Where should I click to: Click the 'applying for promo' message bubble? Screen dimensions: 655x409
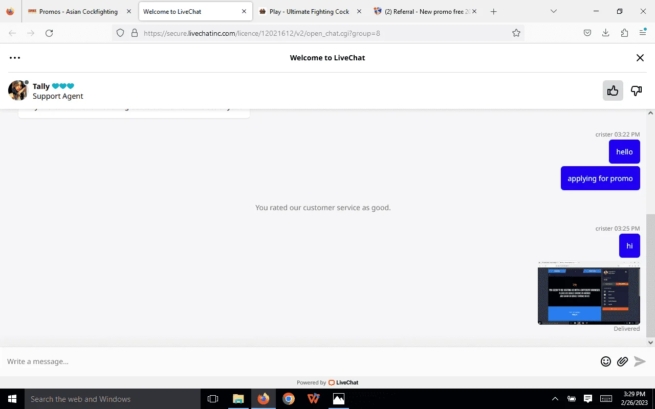click(x=600, y=178)
